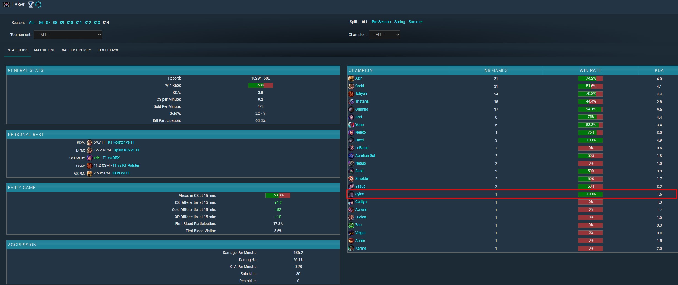Open the Career History tab
The image size is (678, 285).
coord(76,50)
